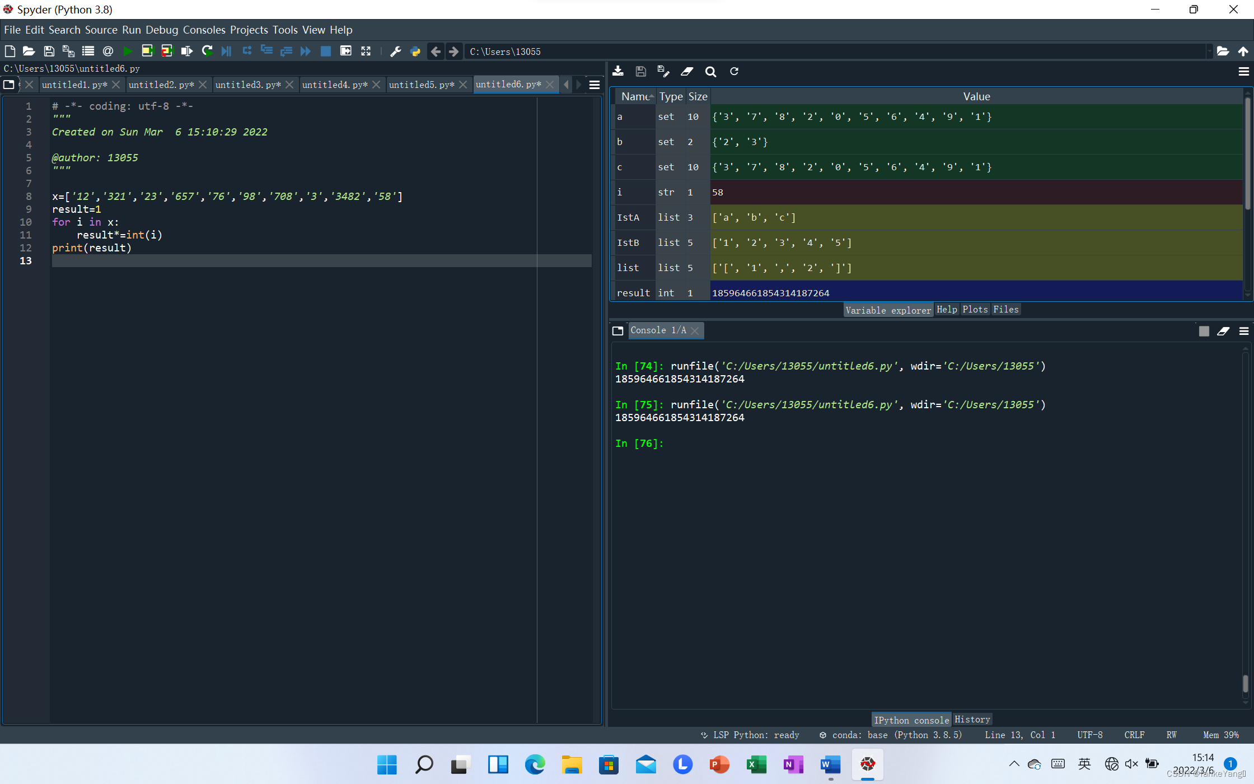1254x784 pixels.
Task: Click the Save file icon
Action: pyautogui.click(x=49, y=52)
